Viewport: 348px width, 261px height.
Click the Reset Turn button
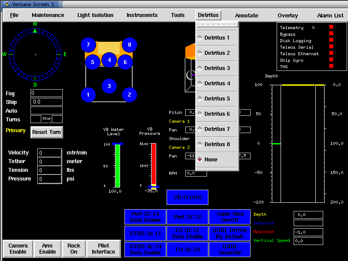pos(47,132)
